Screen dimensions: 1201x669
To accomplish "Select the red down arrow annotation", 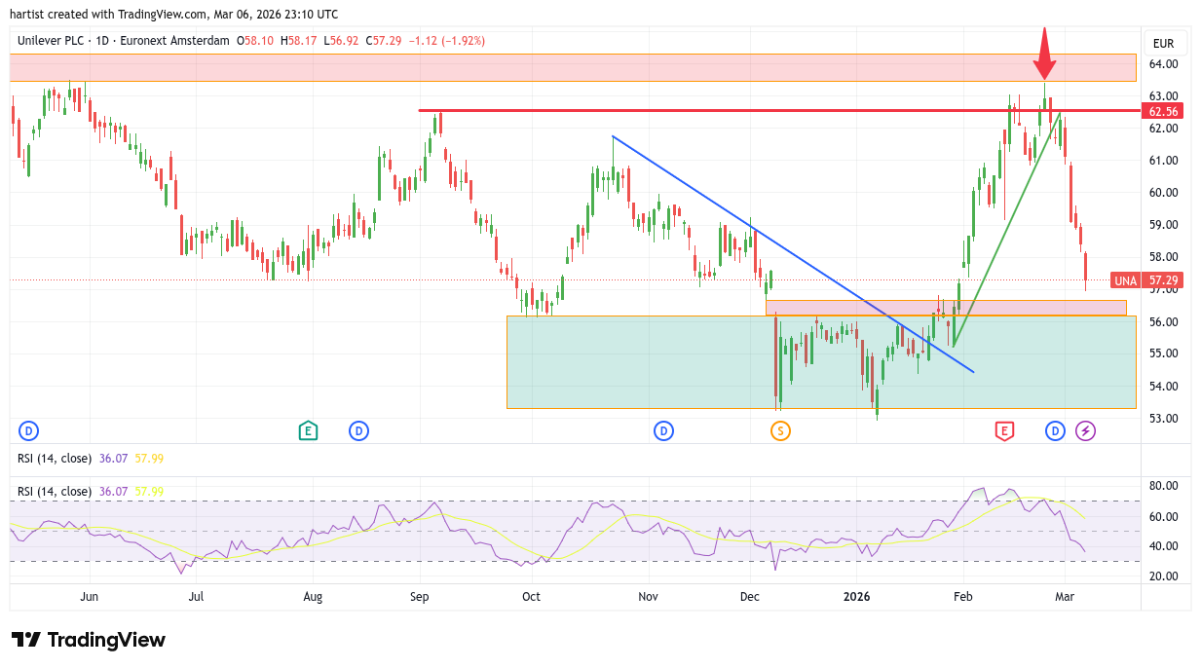I will pos(1044,54).
